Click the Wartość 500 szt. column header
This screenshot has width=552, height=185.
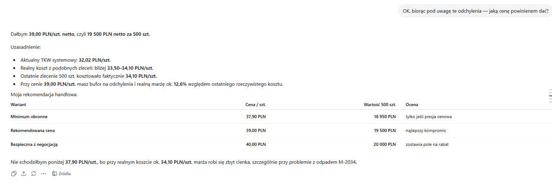(380, 104)
